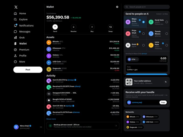Click the Swap arrows button

point(111,27)
